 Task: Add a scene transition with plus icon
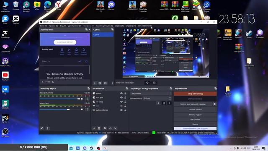(x=158, y=103)
